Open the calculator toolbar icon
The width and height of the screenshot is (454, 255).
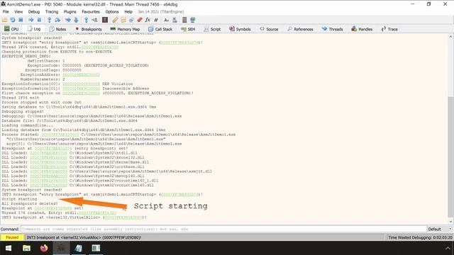click(x=184, y=20)
